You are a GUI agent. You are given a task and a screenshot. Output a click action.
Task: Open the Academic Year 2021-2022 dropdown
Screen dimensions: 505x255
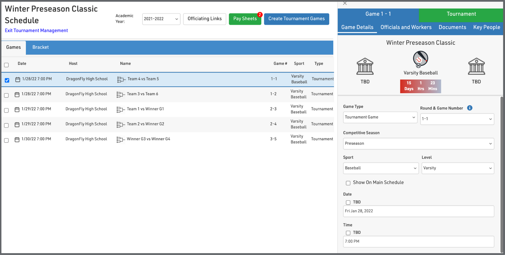click(161, 19)
